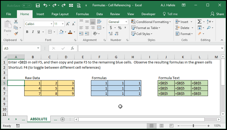
Task: Toggle Underline formatting
Action: [39, 32]
